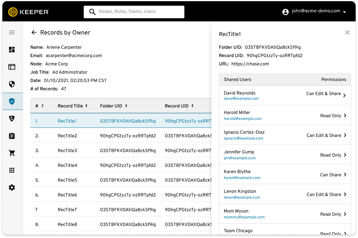Open ignacio@example.com email link
The image size is (358, 238).
(x=243, y=138)
